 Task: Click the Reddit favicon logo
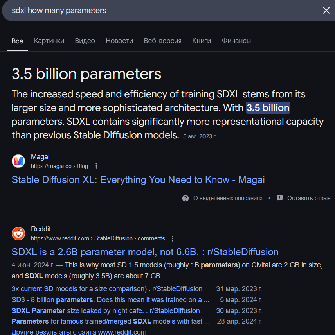pyautogui.click(x=18, y=233)
